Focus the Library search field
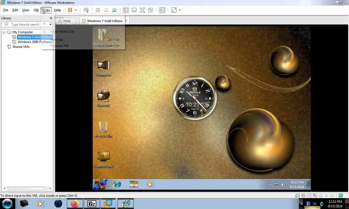Screen dimensions: 349x209 click(x=25, y=24)
